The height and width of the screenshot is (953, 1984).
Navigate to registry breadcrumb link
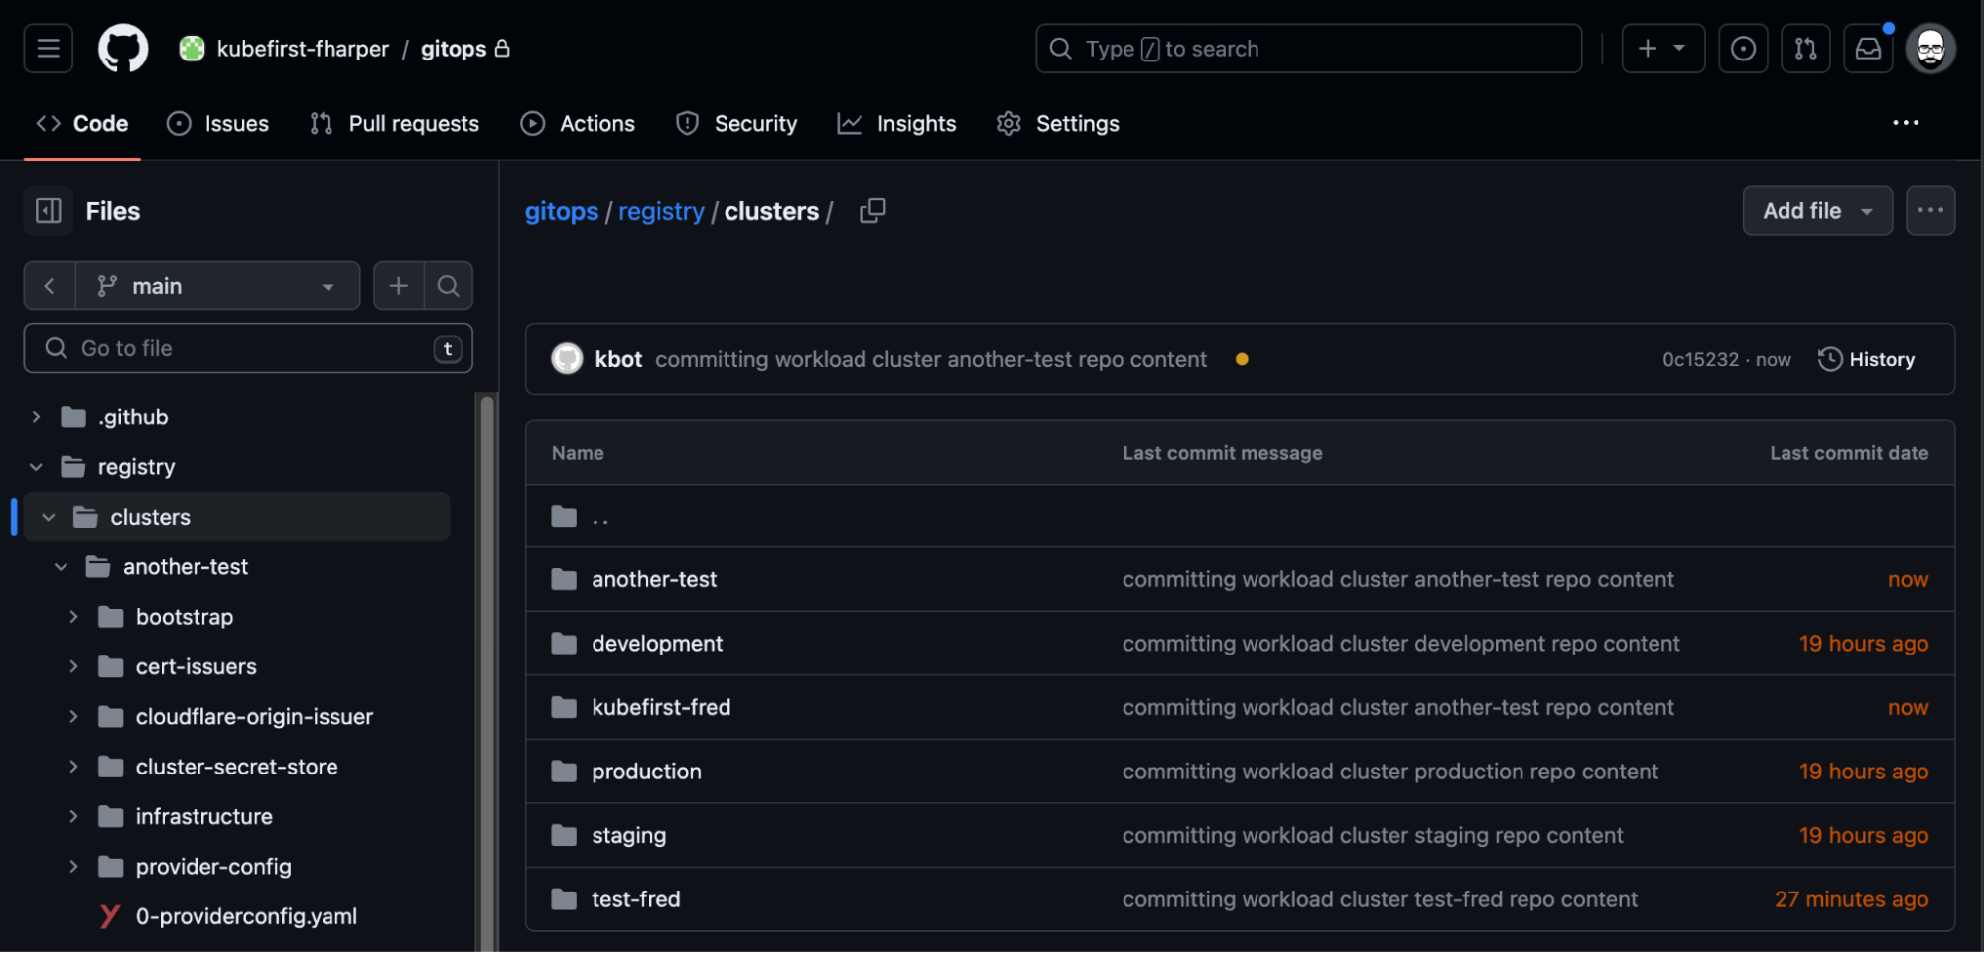point(661,211)
